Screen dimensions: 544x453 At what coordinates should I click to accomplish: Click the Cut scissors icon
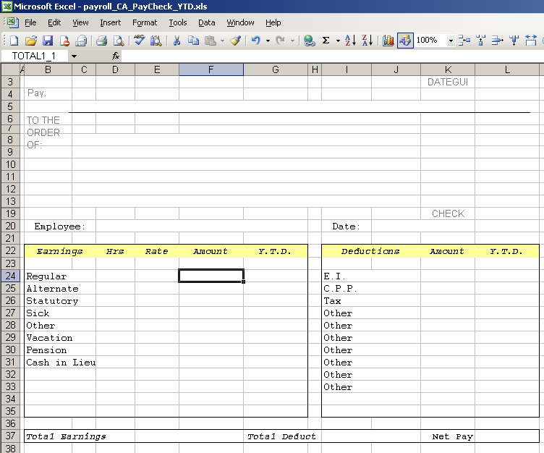pyautogui.click(x=176, y=41)
